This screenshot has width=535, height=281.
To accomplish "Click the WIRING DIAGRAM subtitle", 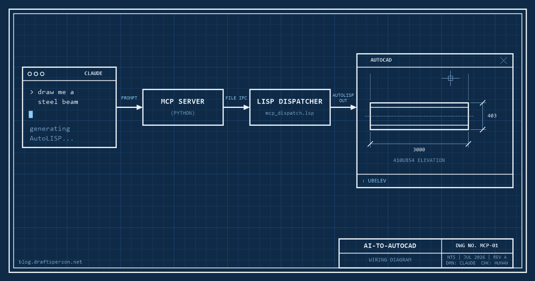I will click(390, 260).
